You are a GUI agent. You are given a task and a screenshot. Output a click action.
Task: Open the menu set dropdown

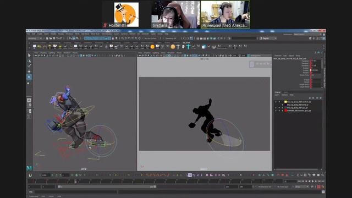(35, 38)
